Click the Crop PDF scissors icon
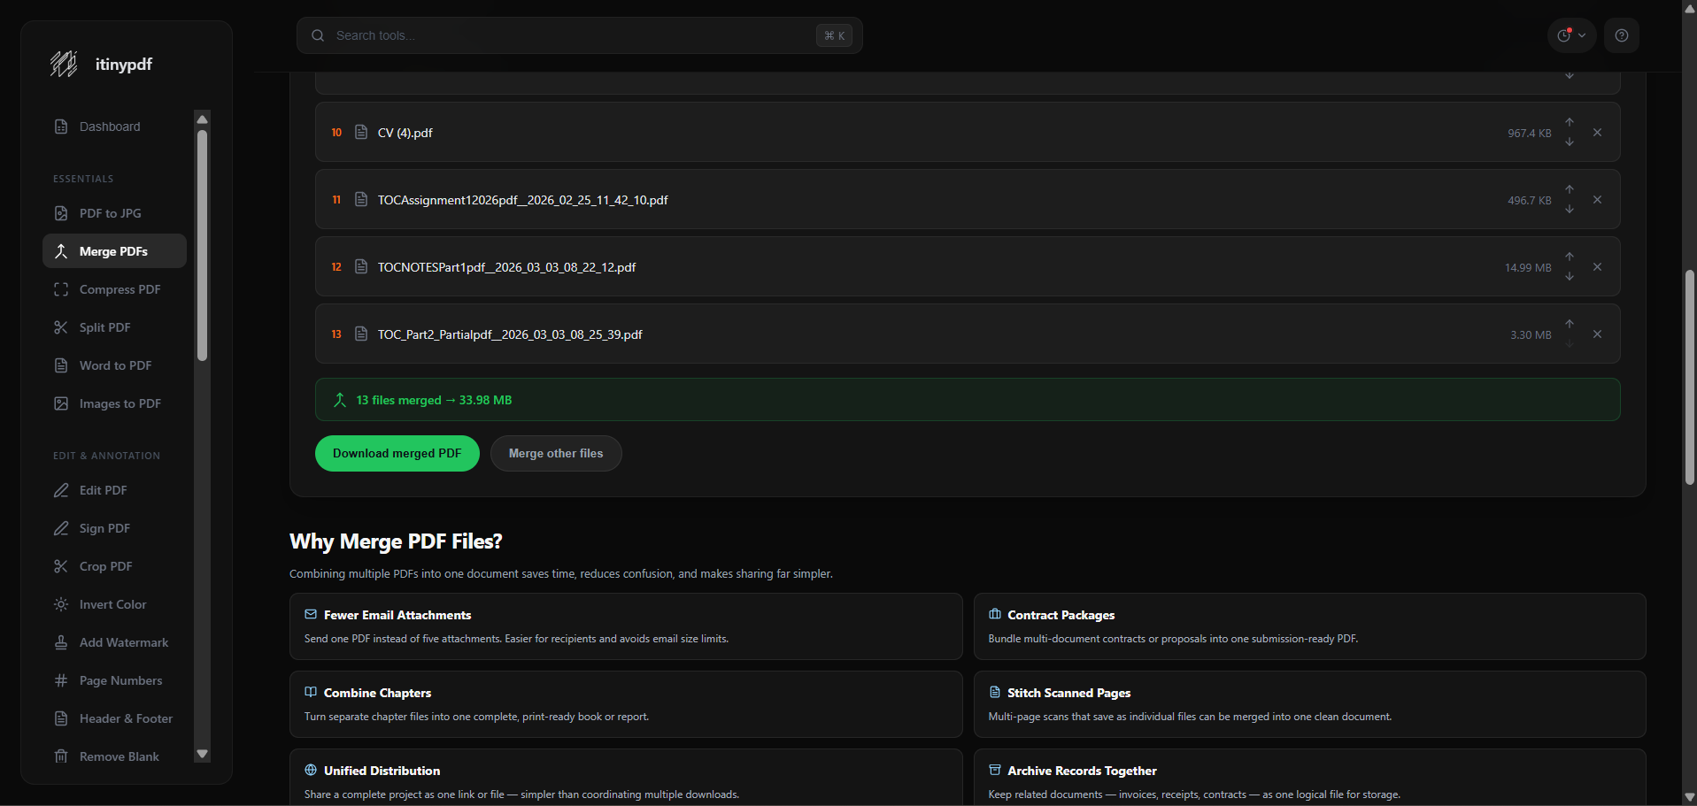Image resolution: width=1697 pixels, height=806 pixels. pos(60,566)
